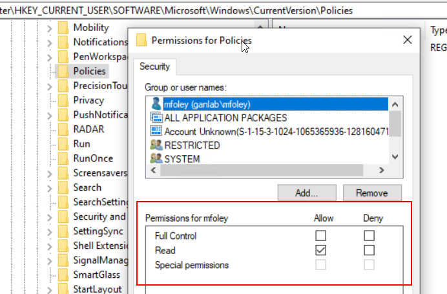Open the Security tab
Image resolution: width=447 pixels, height=294 pixels.
click(154, 67)
